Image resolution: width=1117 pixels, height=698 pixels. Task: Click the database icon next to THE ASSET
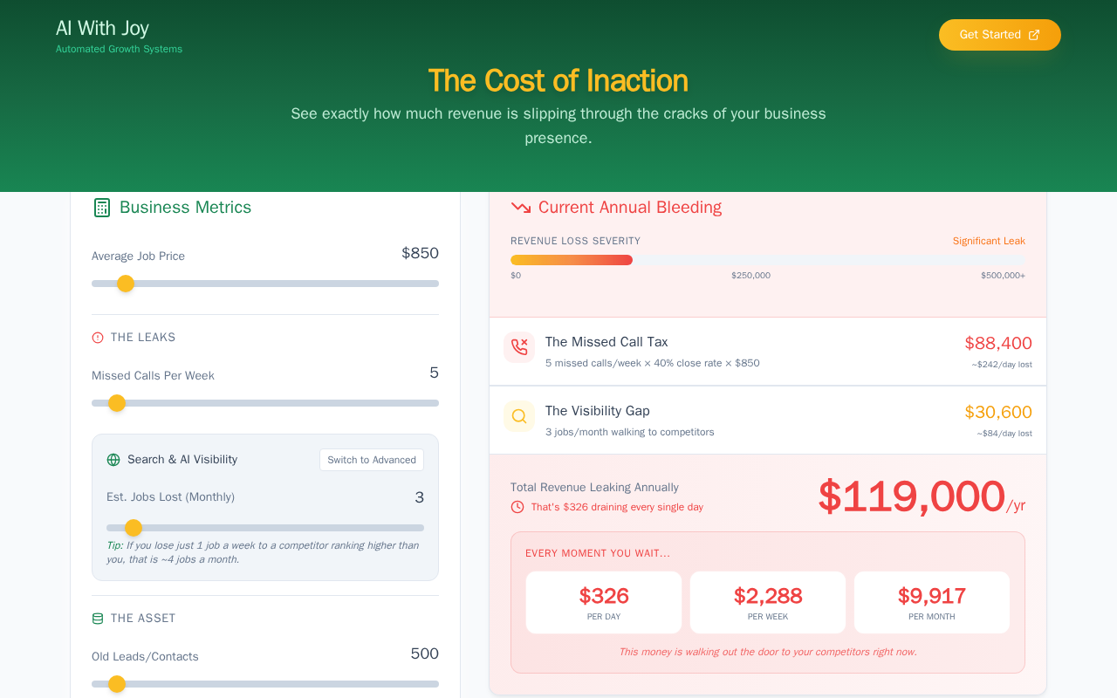click(x=98, y=619)
